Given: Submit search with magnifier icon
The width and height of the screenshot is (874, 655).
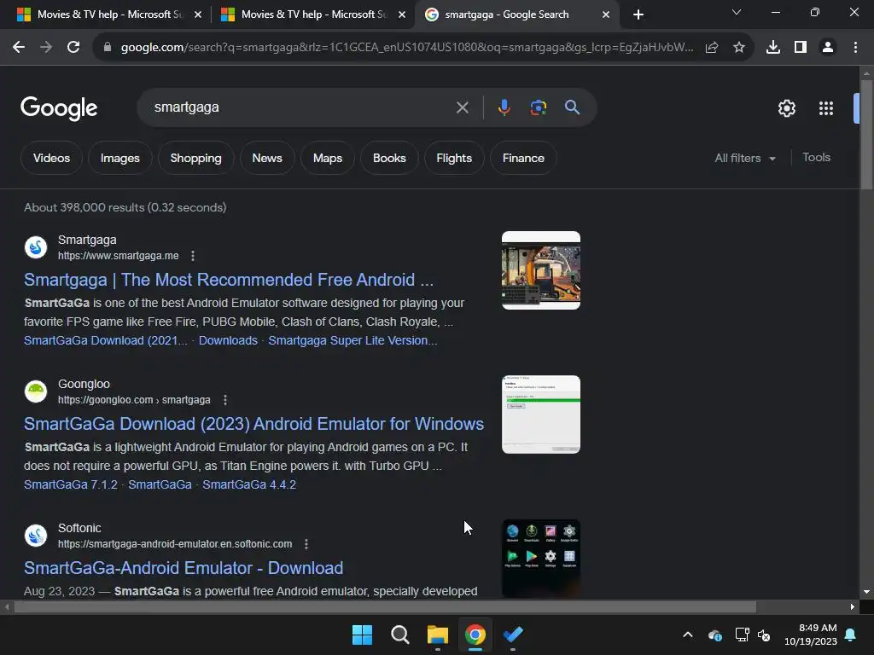Looking at the screenshot, I should tap(572, 107).
